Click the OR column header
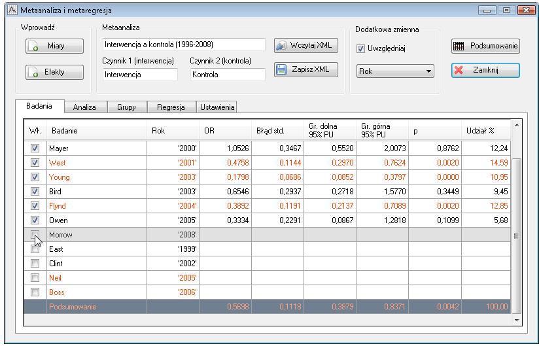The width and height of the screenshot is (539, 348). [226, 131]
